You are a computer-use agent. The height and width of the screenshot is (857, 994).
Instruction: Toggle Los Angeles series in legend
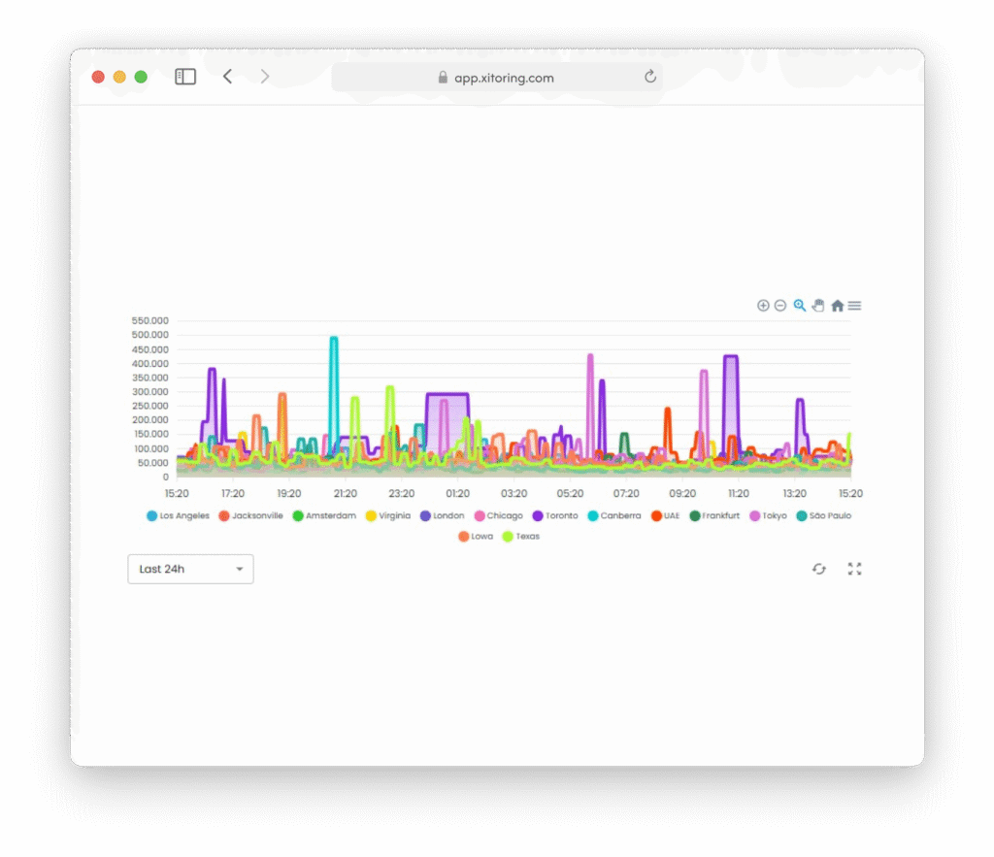pyautogui.click(x=179, y=516)
